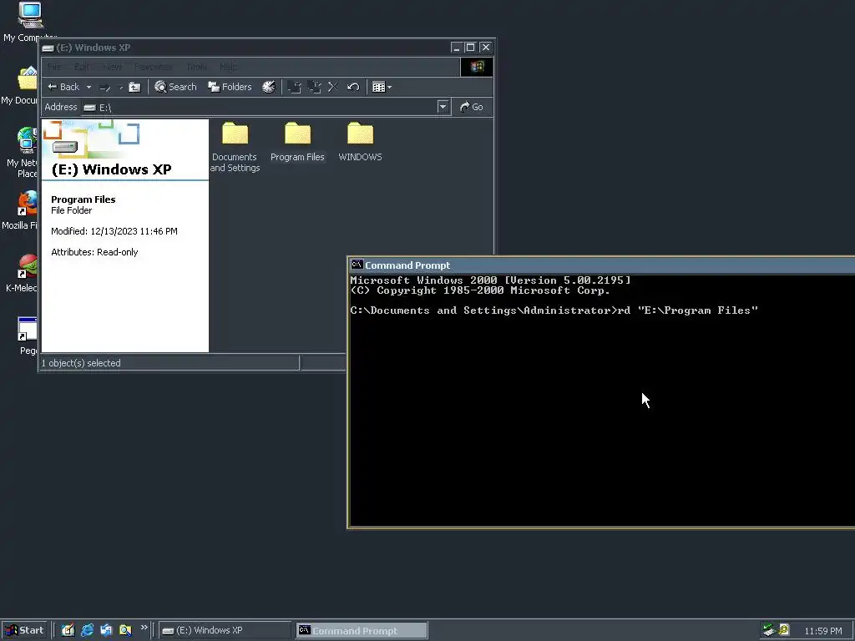The height and width of the screenshot is (641, 855).
Task: Click the E: drive icon in the info pane
Action: (65, 146)
